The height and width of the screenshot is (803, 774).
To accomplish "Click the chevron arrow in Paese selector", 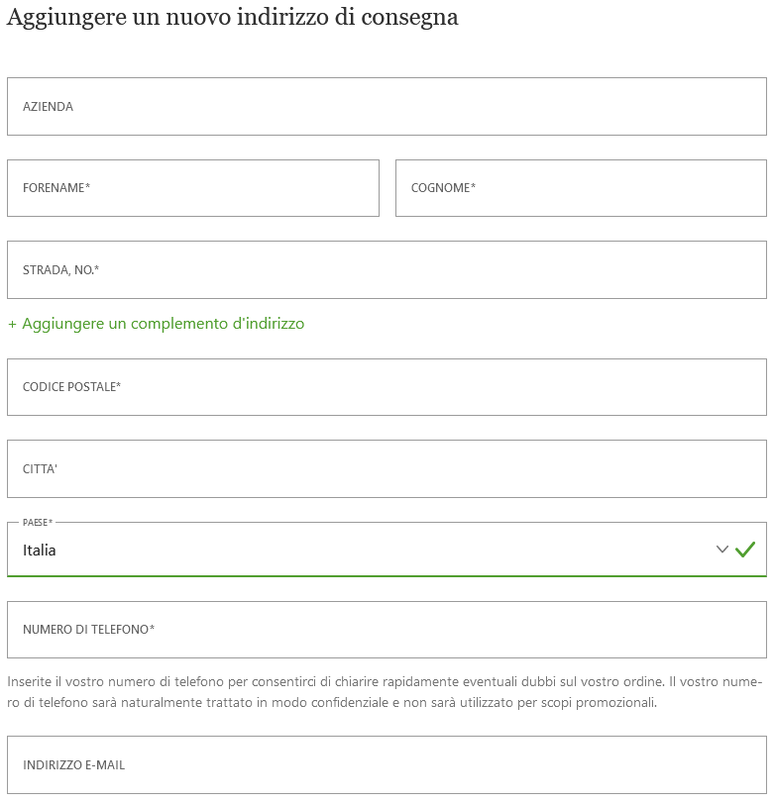I will (721, 550).
